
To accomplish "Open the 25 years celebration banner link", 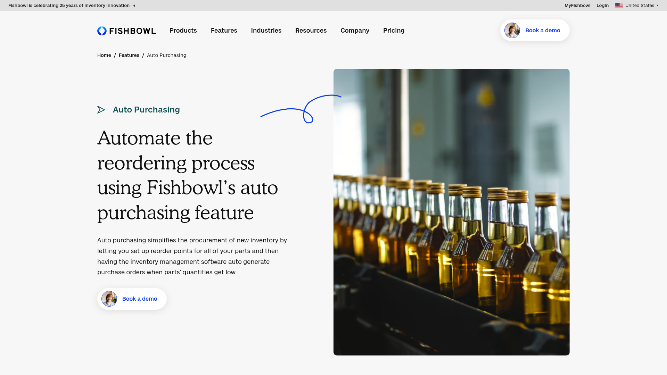I will tap(72, 6).
